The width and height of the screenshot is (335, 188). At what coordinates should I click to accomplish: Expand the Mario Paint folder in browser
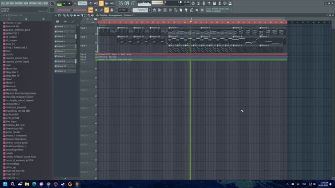point(12,68)
